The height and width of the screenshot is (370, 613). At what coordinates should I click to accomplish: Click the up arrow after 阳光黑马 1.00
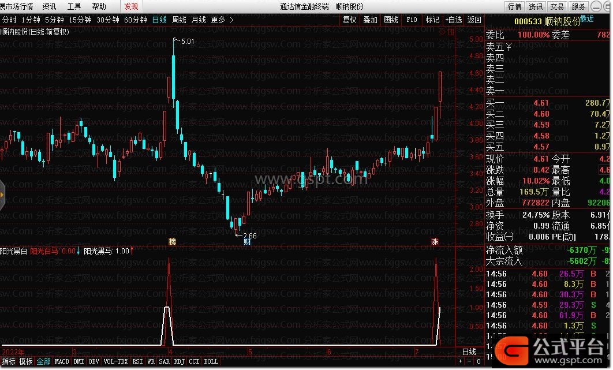[x=132, y=251]
